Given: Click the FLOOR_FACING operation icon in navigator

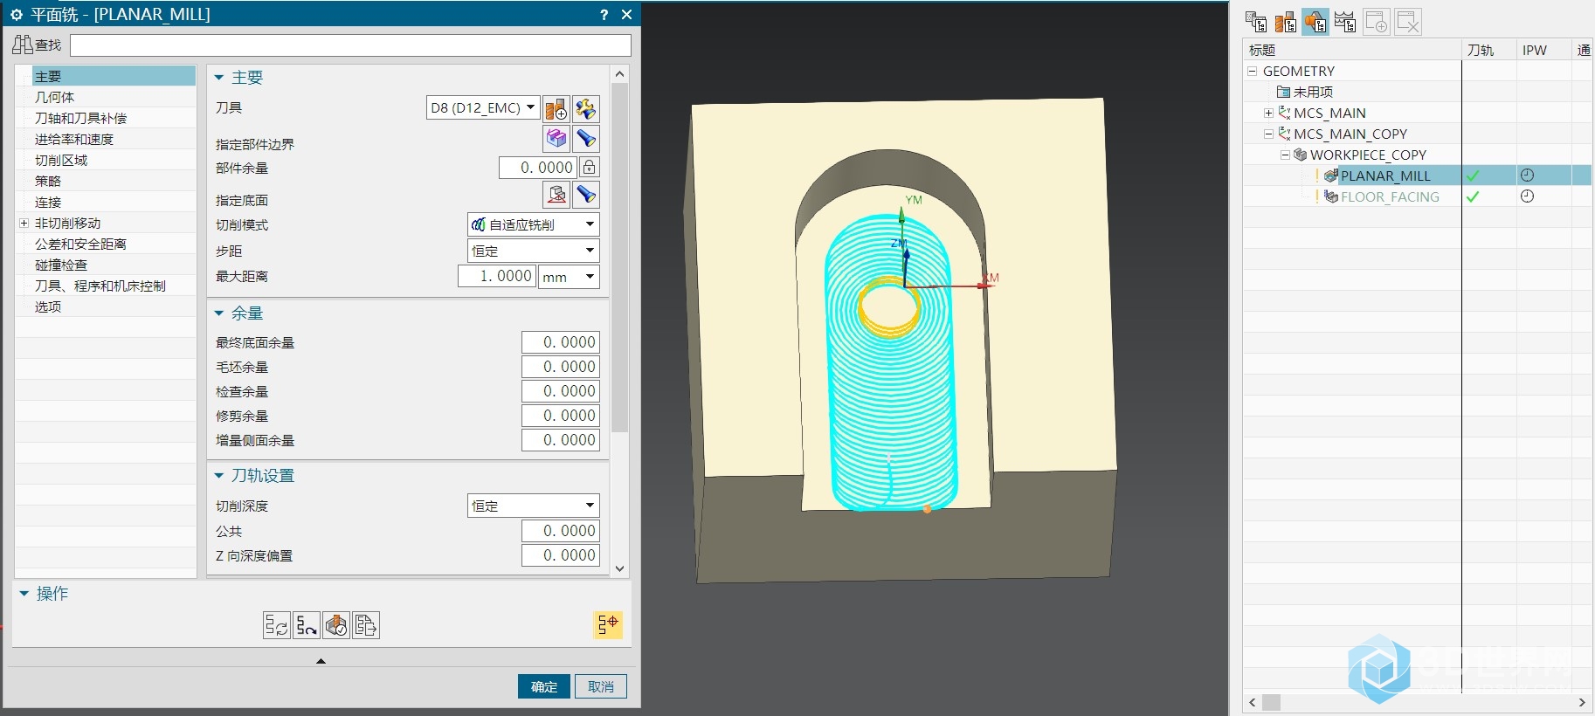Looking at the screenshot, I should [1331, 196].
